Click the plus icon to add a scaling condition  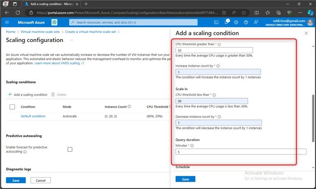click(x=10, y=94)
